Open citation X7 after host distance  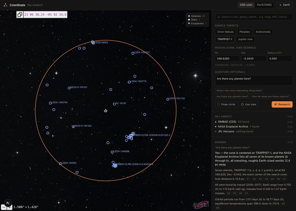(284, 179)
